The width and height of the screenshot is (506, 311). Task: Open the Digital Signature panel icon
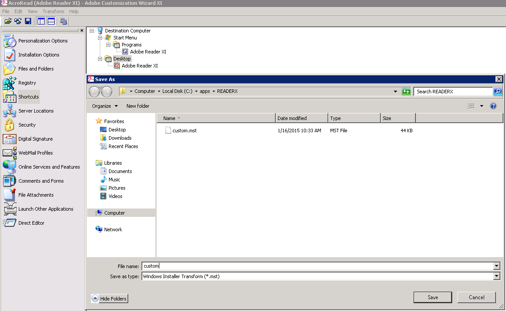pos(9,139)
